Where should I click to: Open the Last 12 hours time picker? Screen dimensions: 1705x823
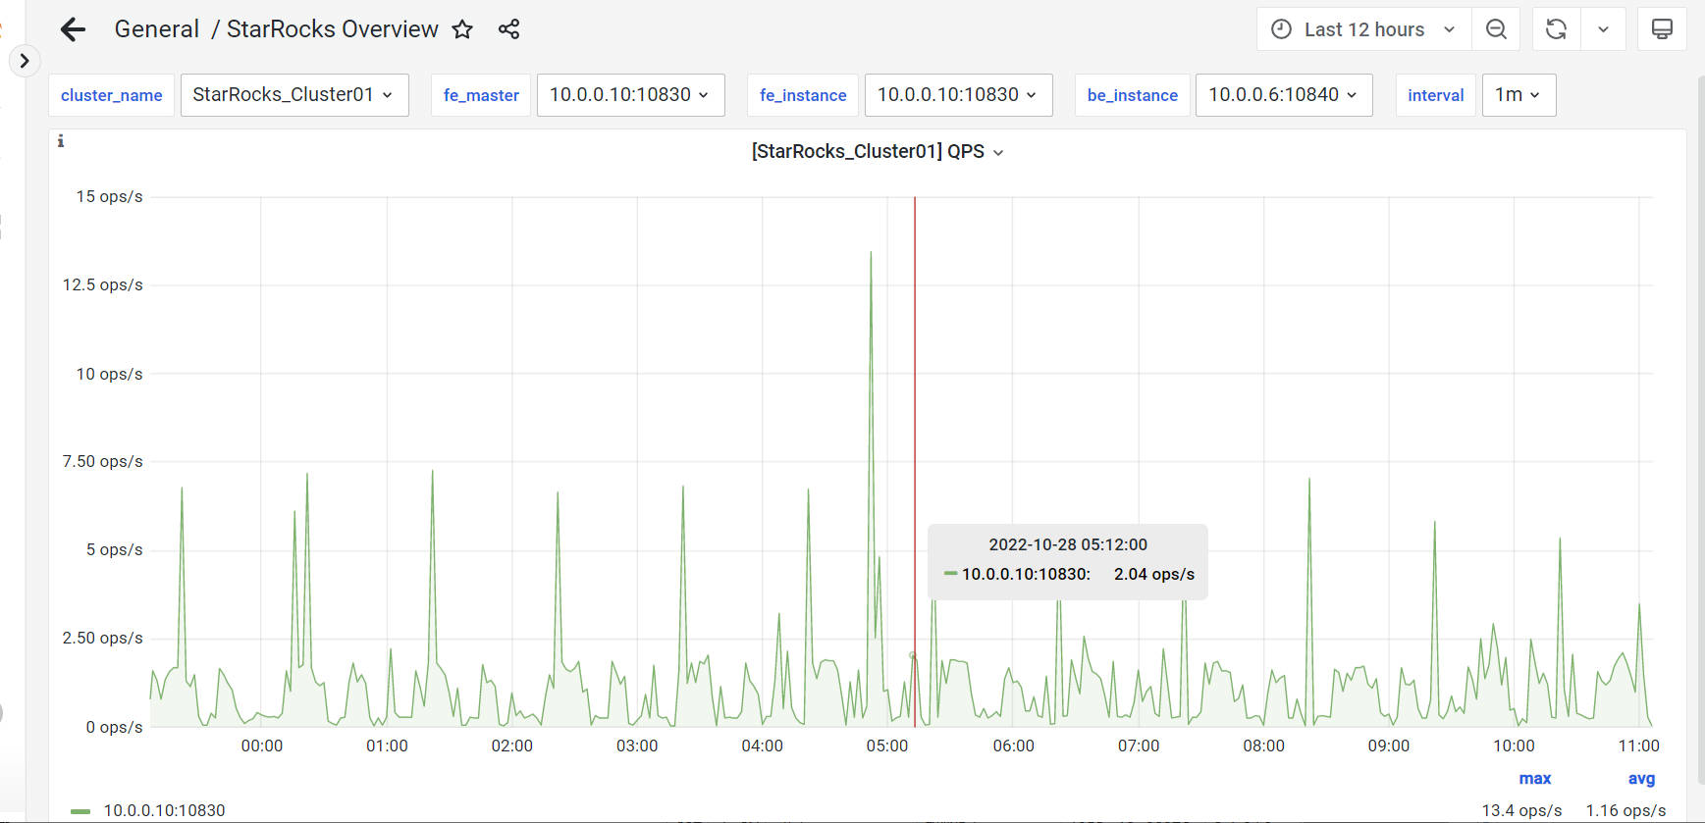point(1363,29)
